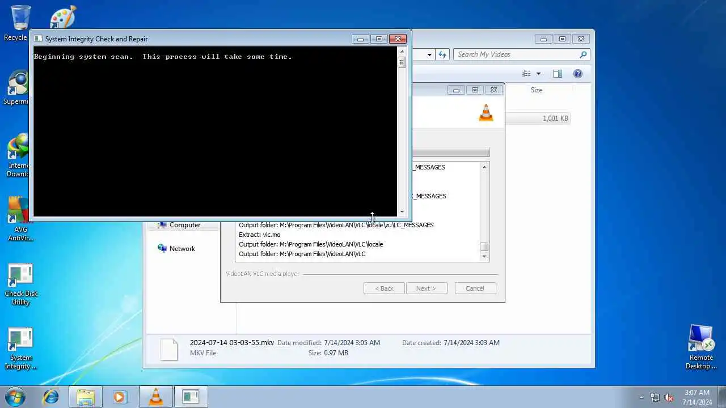The image size is (726, 408).
Task: Open the Windows Start menu orb
Action: tap(15, 397)
